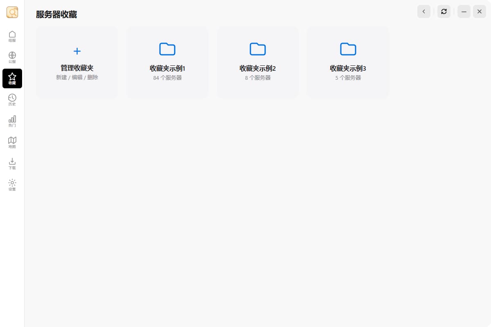Open the 组服 home section
This screenshot has height=327, width=491.
pos(12,36)
